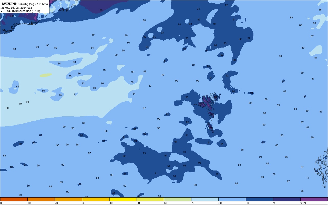
Task: Click the light blue 80–90 legend swatch
Action: [232, 199]
